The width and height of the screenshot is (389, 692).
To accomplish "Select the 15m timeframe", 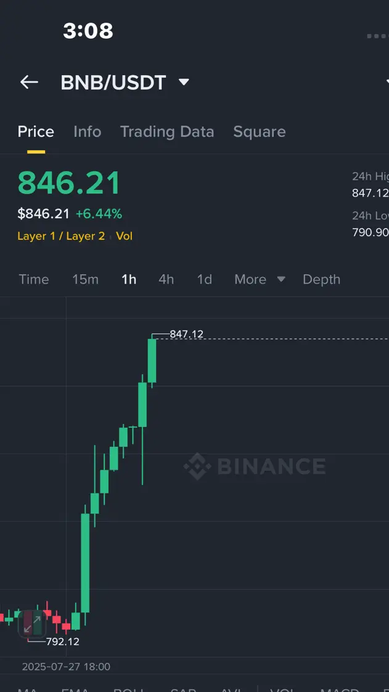I will (x=85, y=279).
